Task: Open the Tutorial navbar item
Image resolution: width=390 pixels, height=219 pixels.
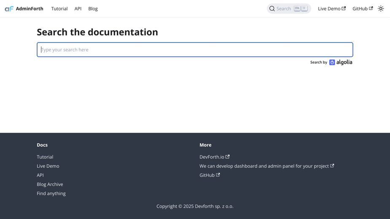Action: [59, 9]
